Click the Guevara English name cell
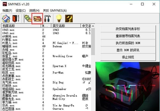The width and height of the screenshot is (160, 111). [x=58, y=109]
